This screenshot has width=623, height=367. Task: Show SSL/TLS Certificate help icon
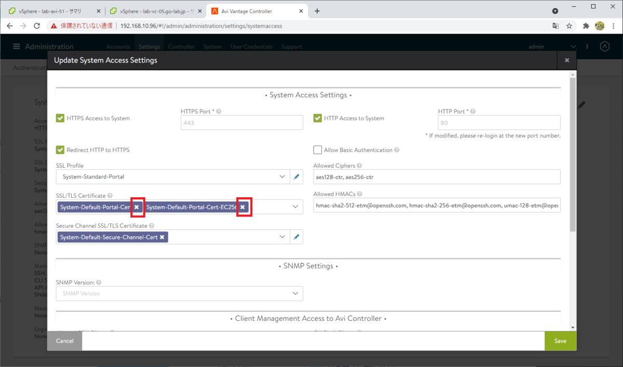110,196
